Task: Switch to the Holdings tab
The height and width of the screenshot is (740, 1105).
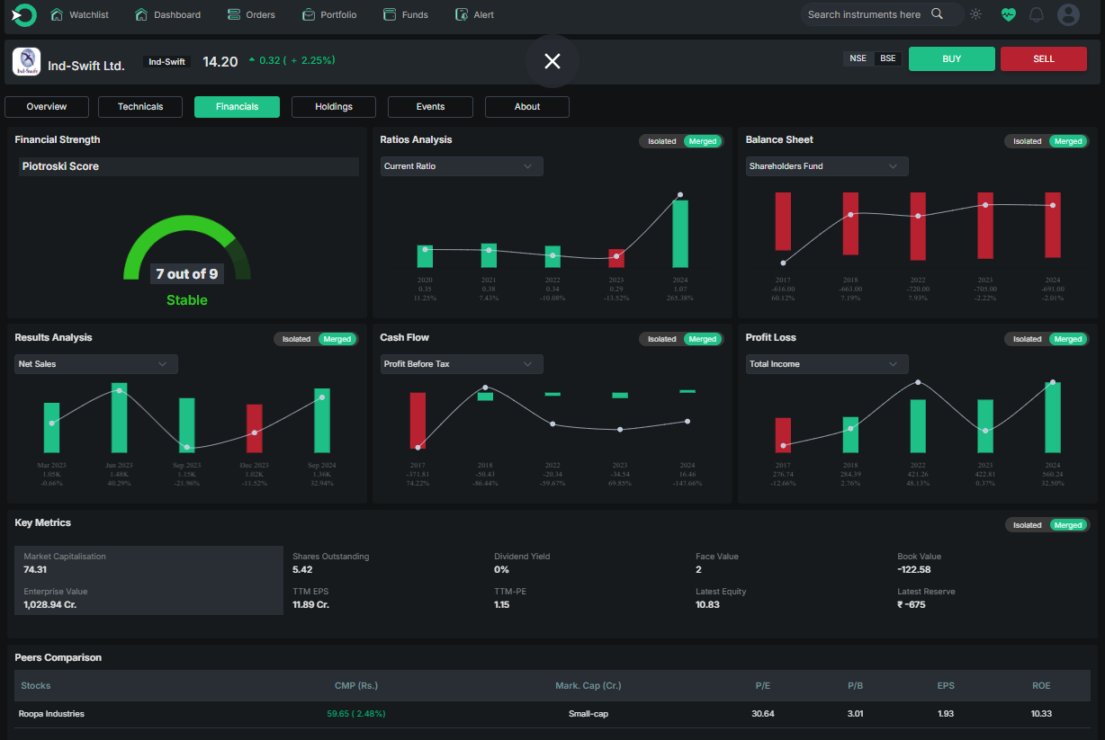Action: (334, 107)
